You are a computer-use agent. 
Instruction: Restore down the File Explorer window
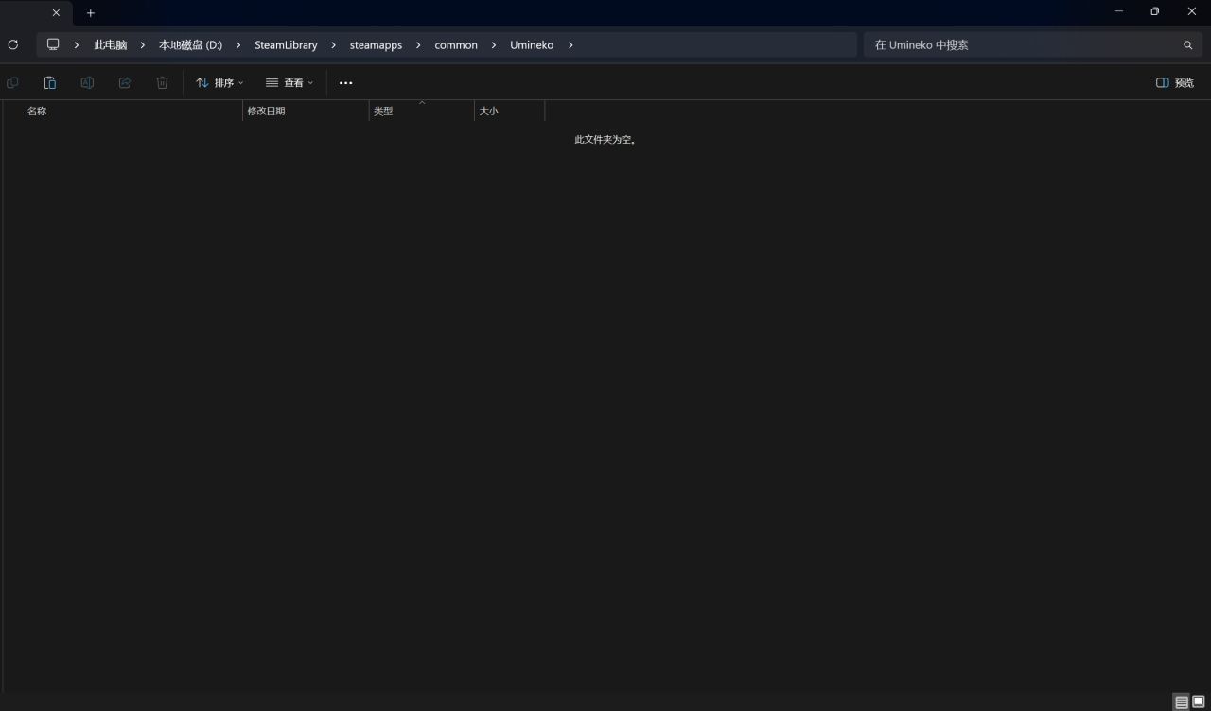[x=1155, y=11]
